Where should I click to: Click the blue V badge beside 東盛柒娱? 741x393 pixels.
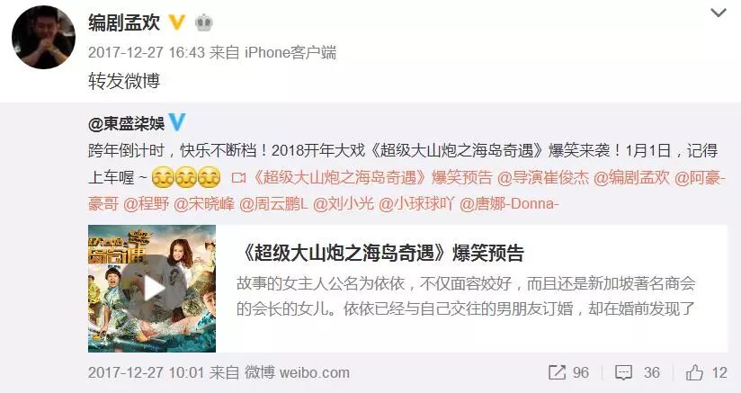(177, 122)
